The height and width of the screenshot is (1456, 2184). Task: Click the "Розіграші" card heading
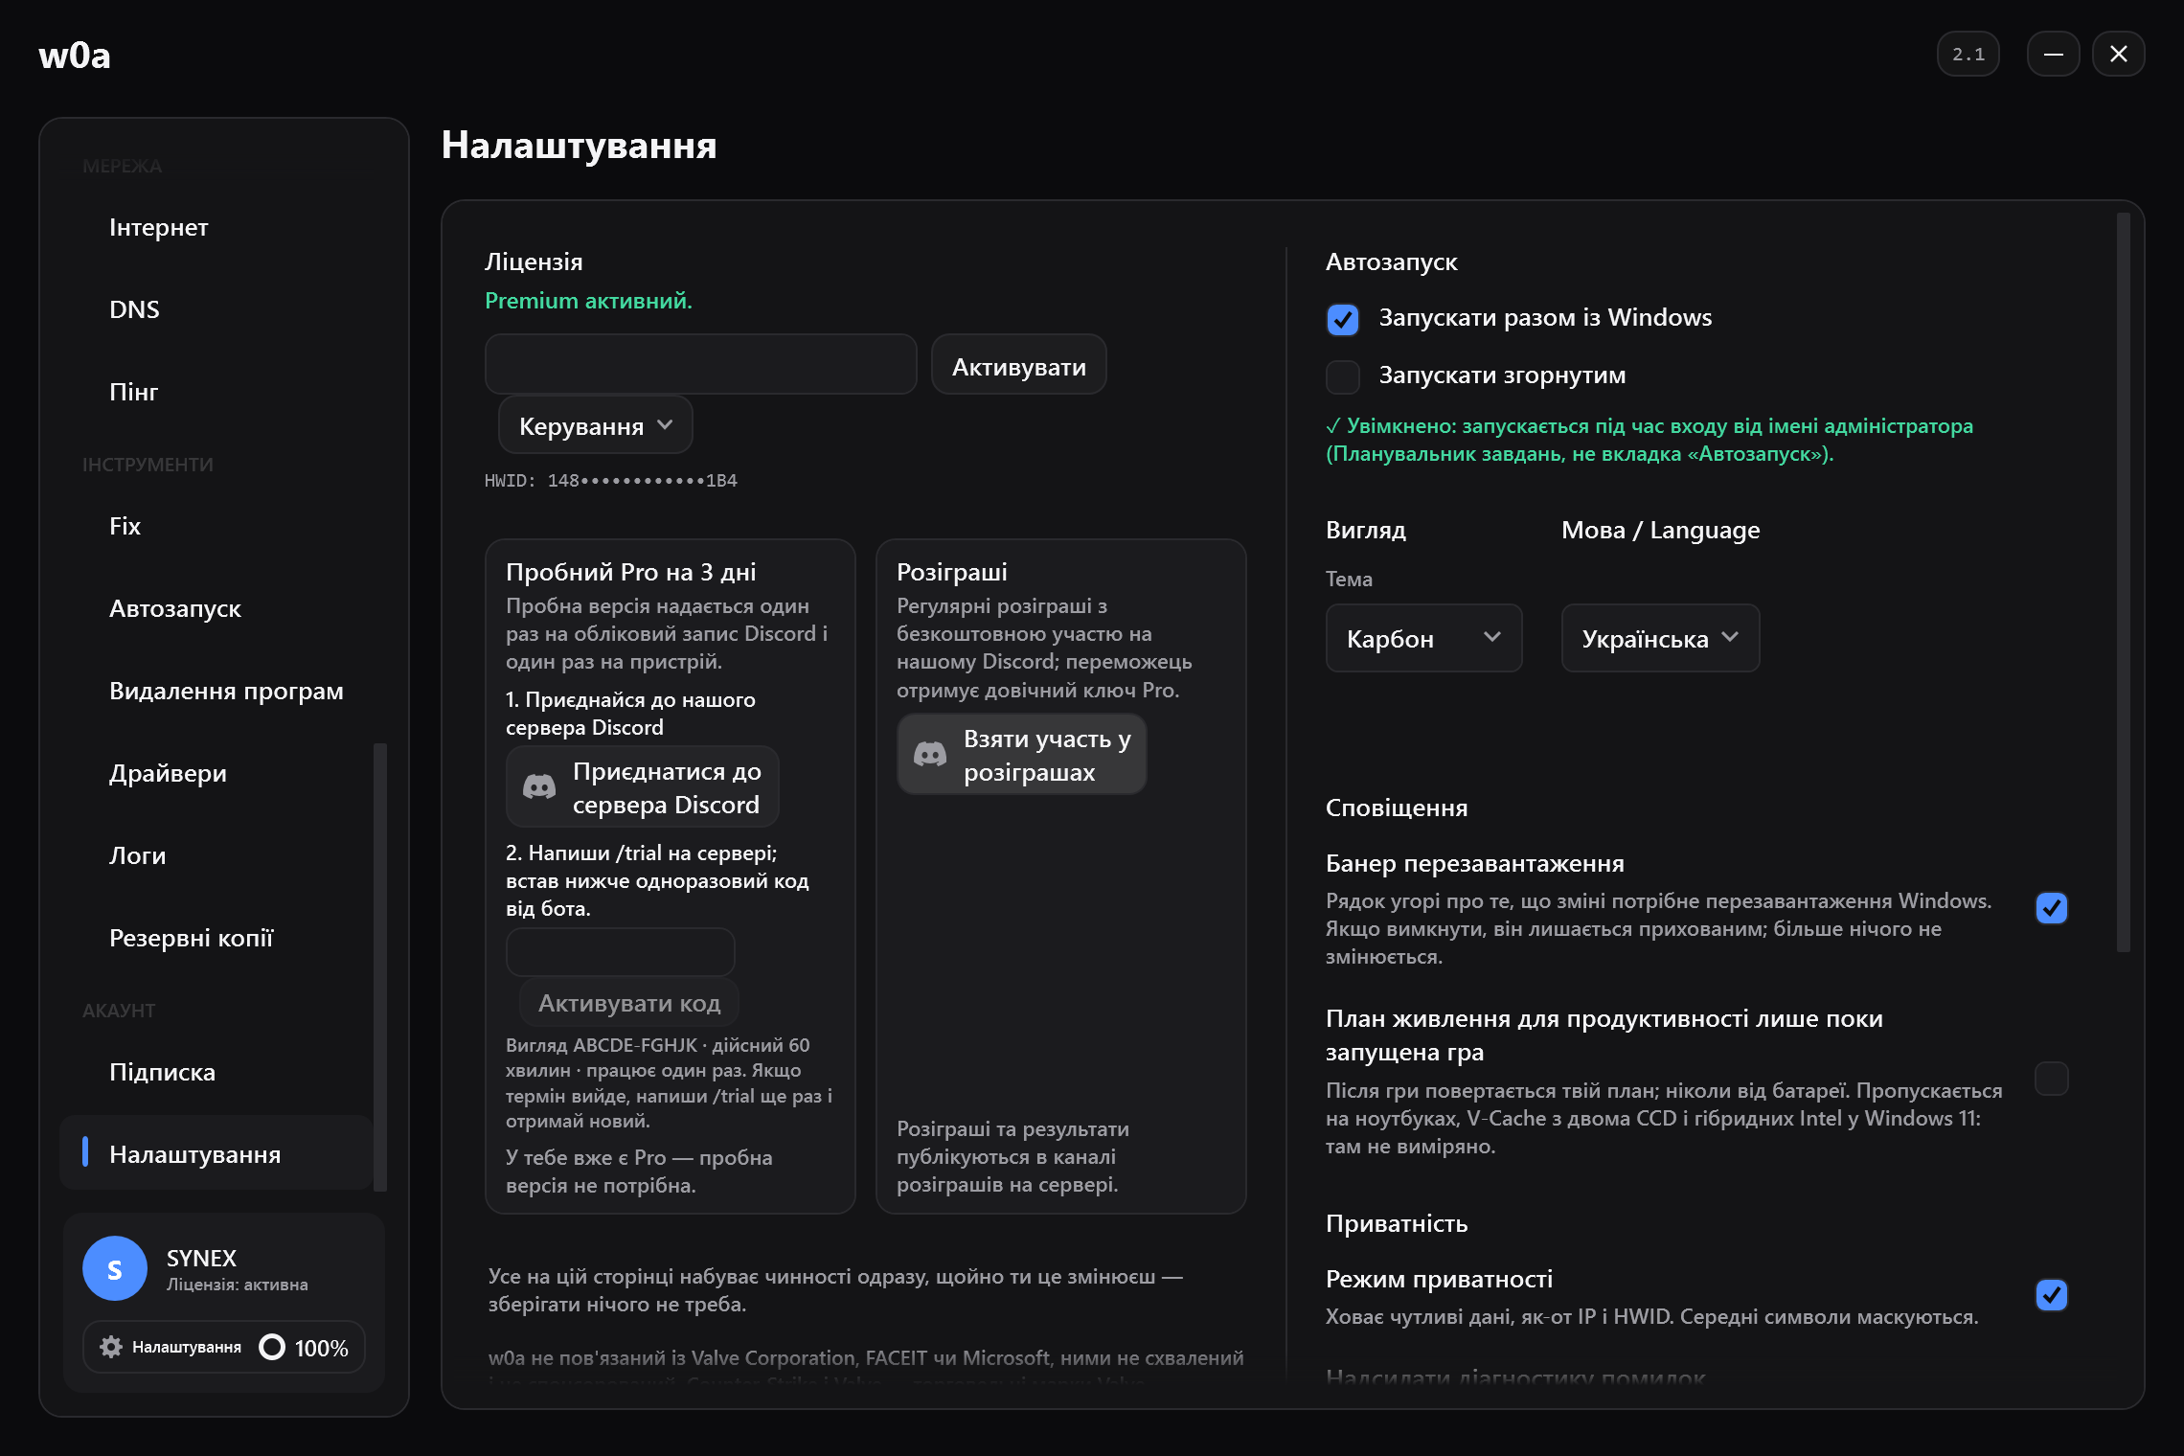click(952, 572)
